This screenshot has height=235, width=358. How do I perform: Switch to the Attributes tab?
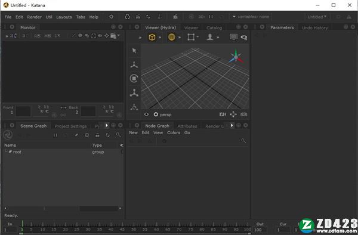click(x=187, y=126)
